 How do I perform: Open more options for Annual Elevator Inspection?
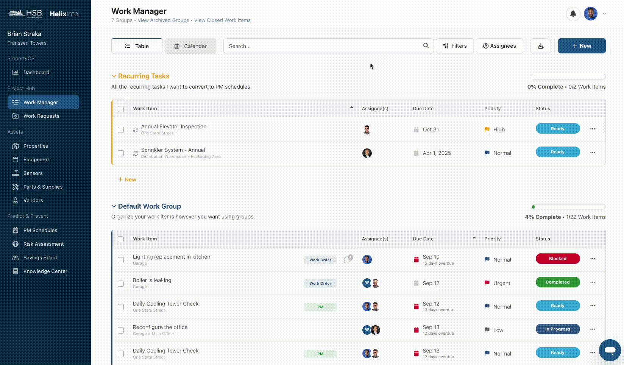click(x=593, y=129)
